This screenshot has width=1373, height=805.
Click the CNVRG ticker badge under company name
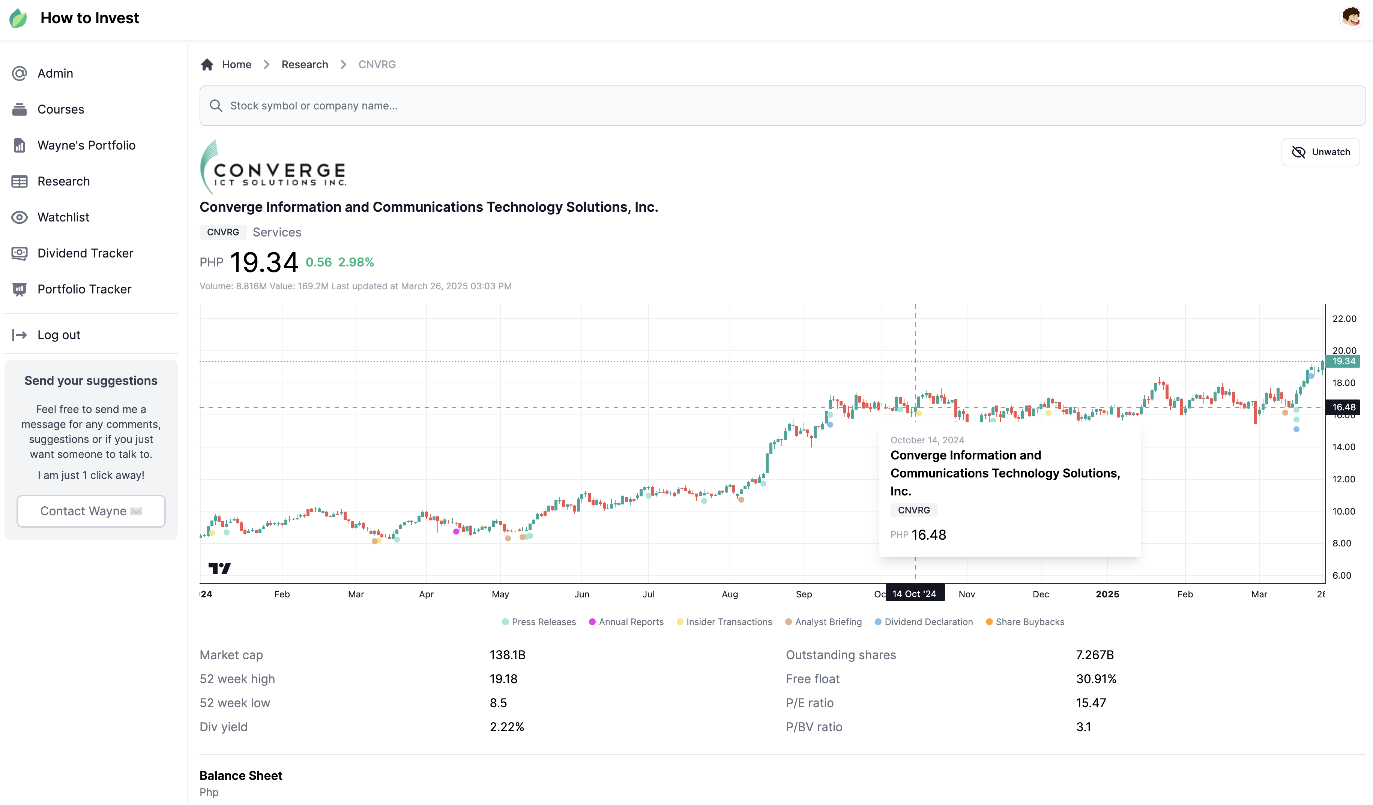point(223,232)
